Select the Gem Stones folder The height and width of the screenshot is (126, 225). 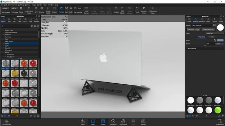point(9,41)
